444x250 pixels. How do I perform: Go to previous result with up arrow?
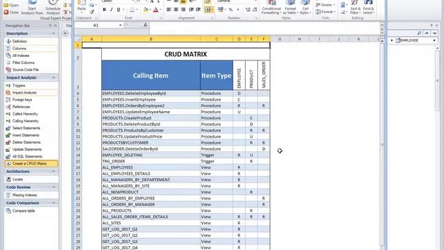427,33
